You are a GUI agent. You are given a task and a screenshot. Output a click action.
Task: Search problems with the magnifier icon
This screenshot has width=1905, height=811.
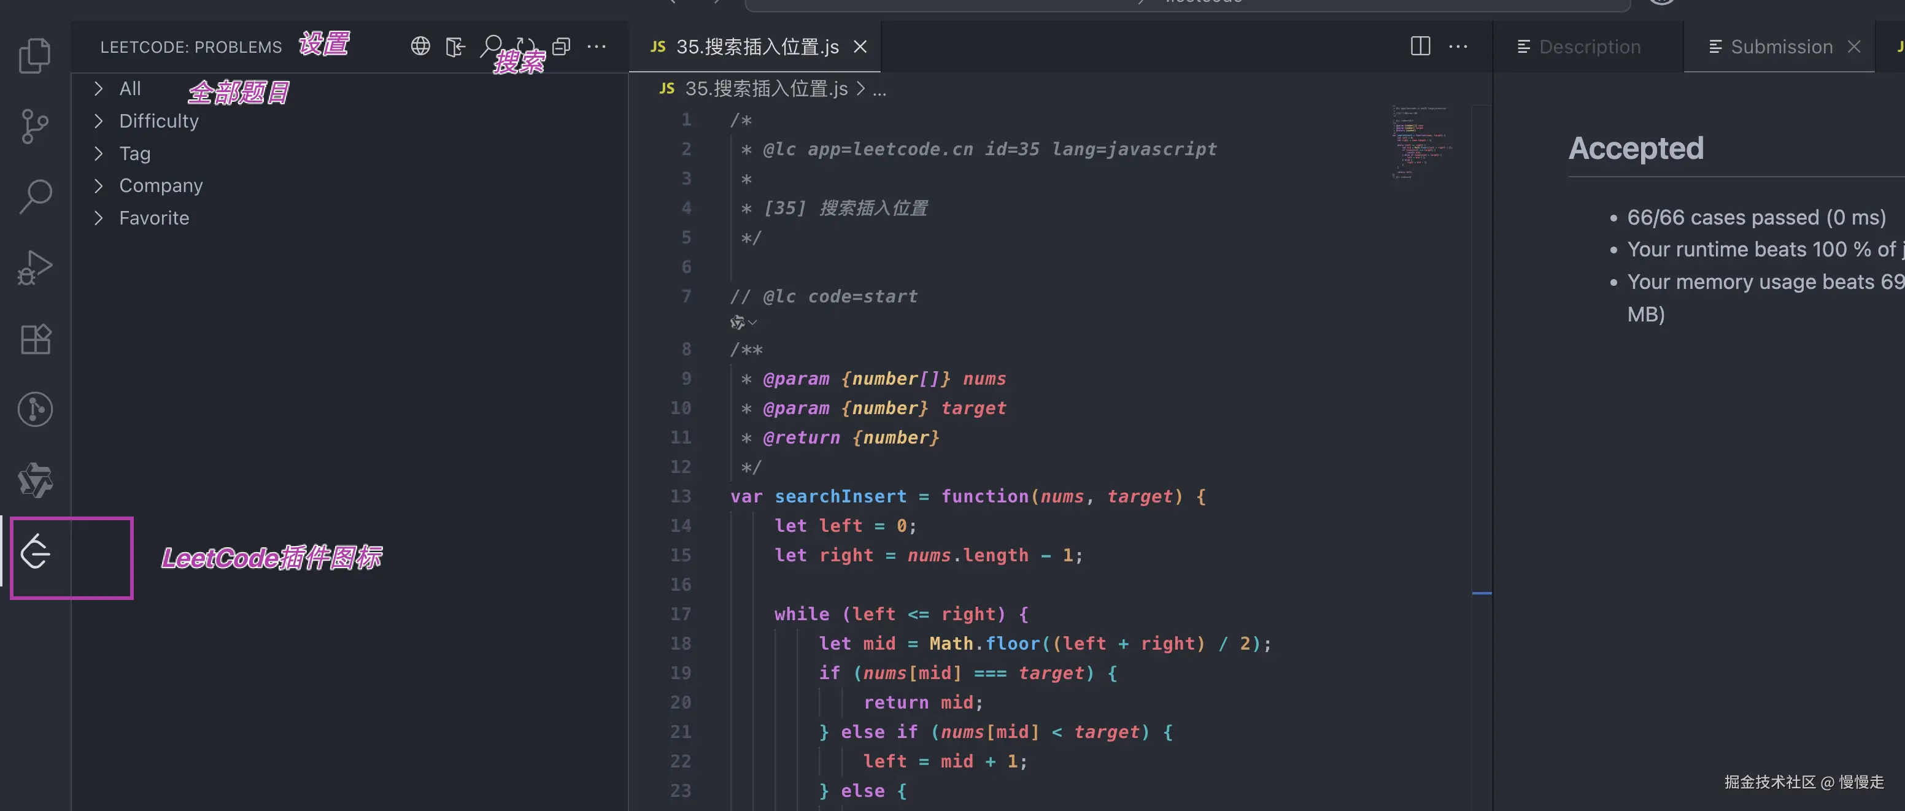pyautogui.click(x=491, y=46)
